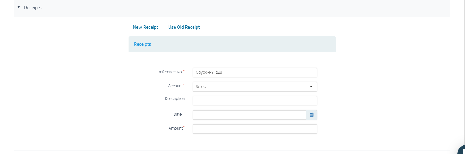Click the Select placeholder in Account
465x154 pixels.
(201, 87)
